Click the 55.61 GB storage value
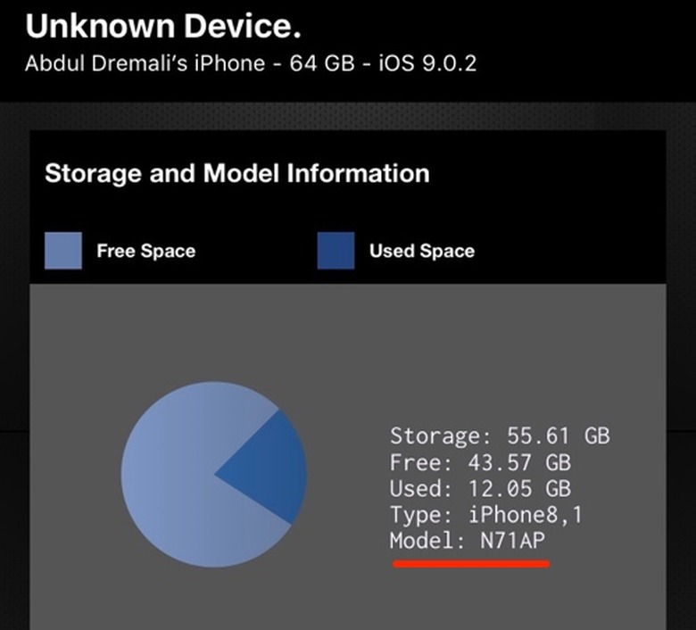 point(559,436)
